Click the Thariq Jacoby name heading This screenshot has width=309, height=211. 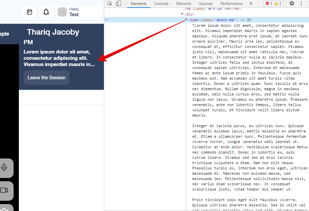coord(53,32)
